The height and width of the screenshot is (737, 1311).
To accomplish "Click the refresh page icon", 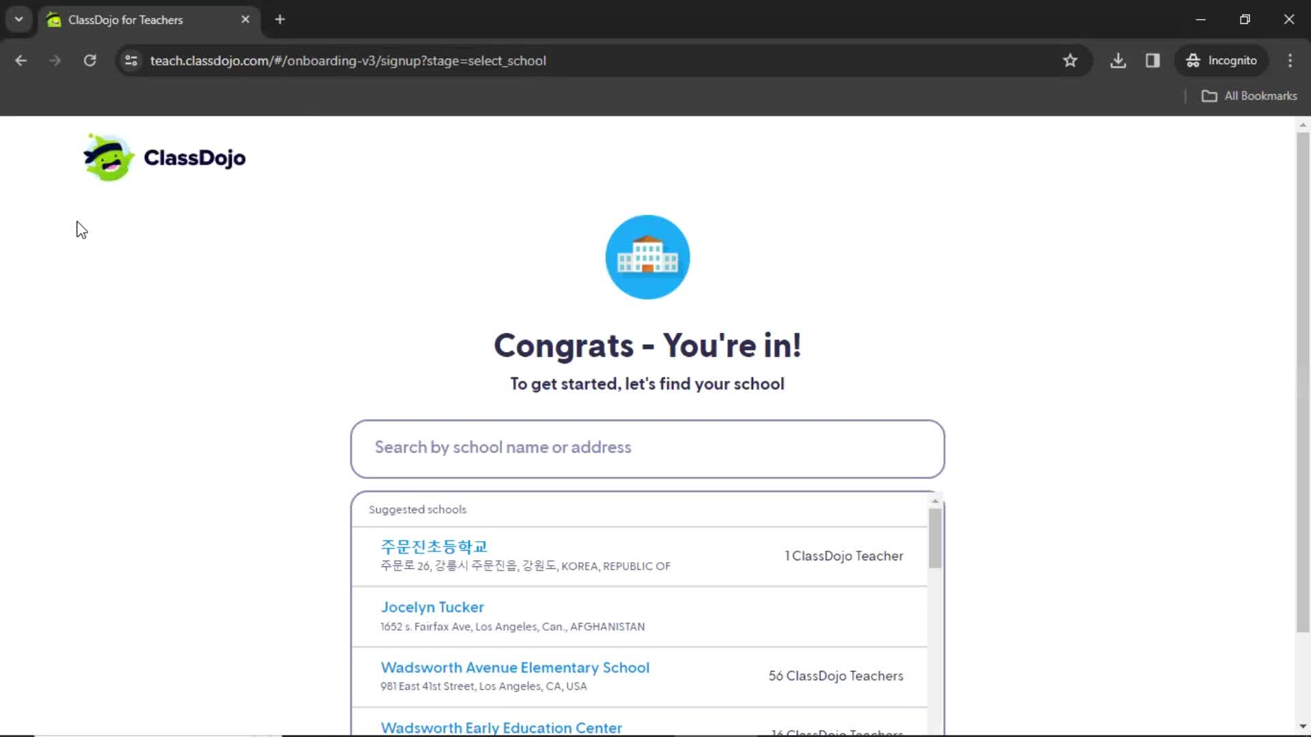I will coord(89,60).
